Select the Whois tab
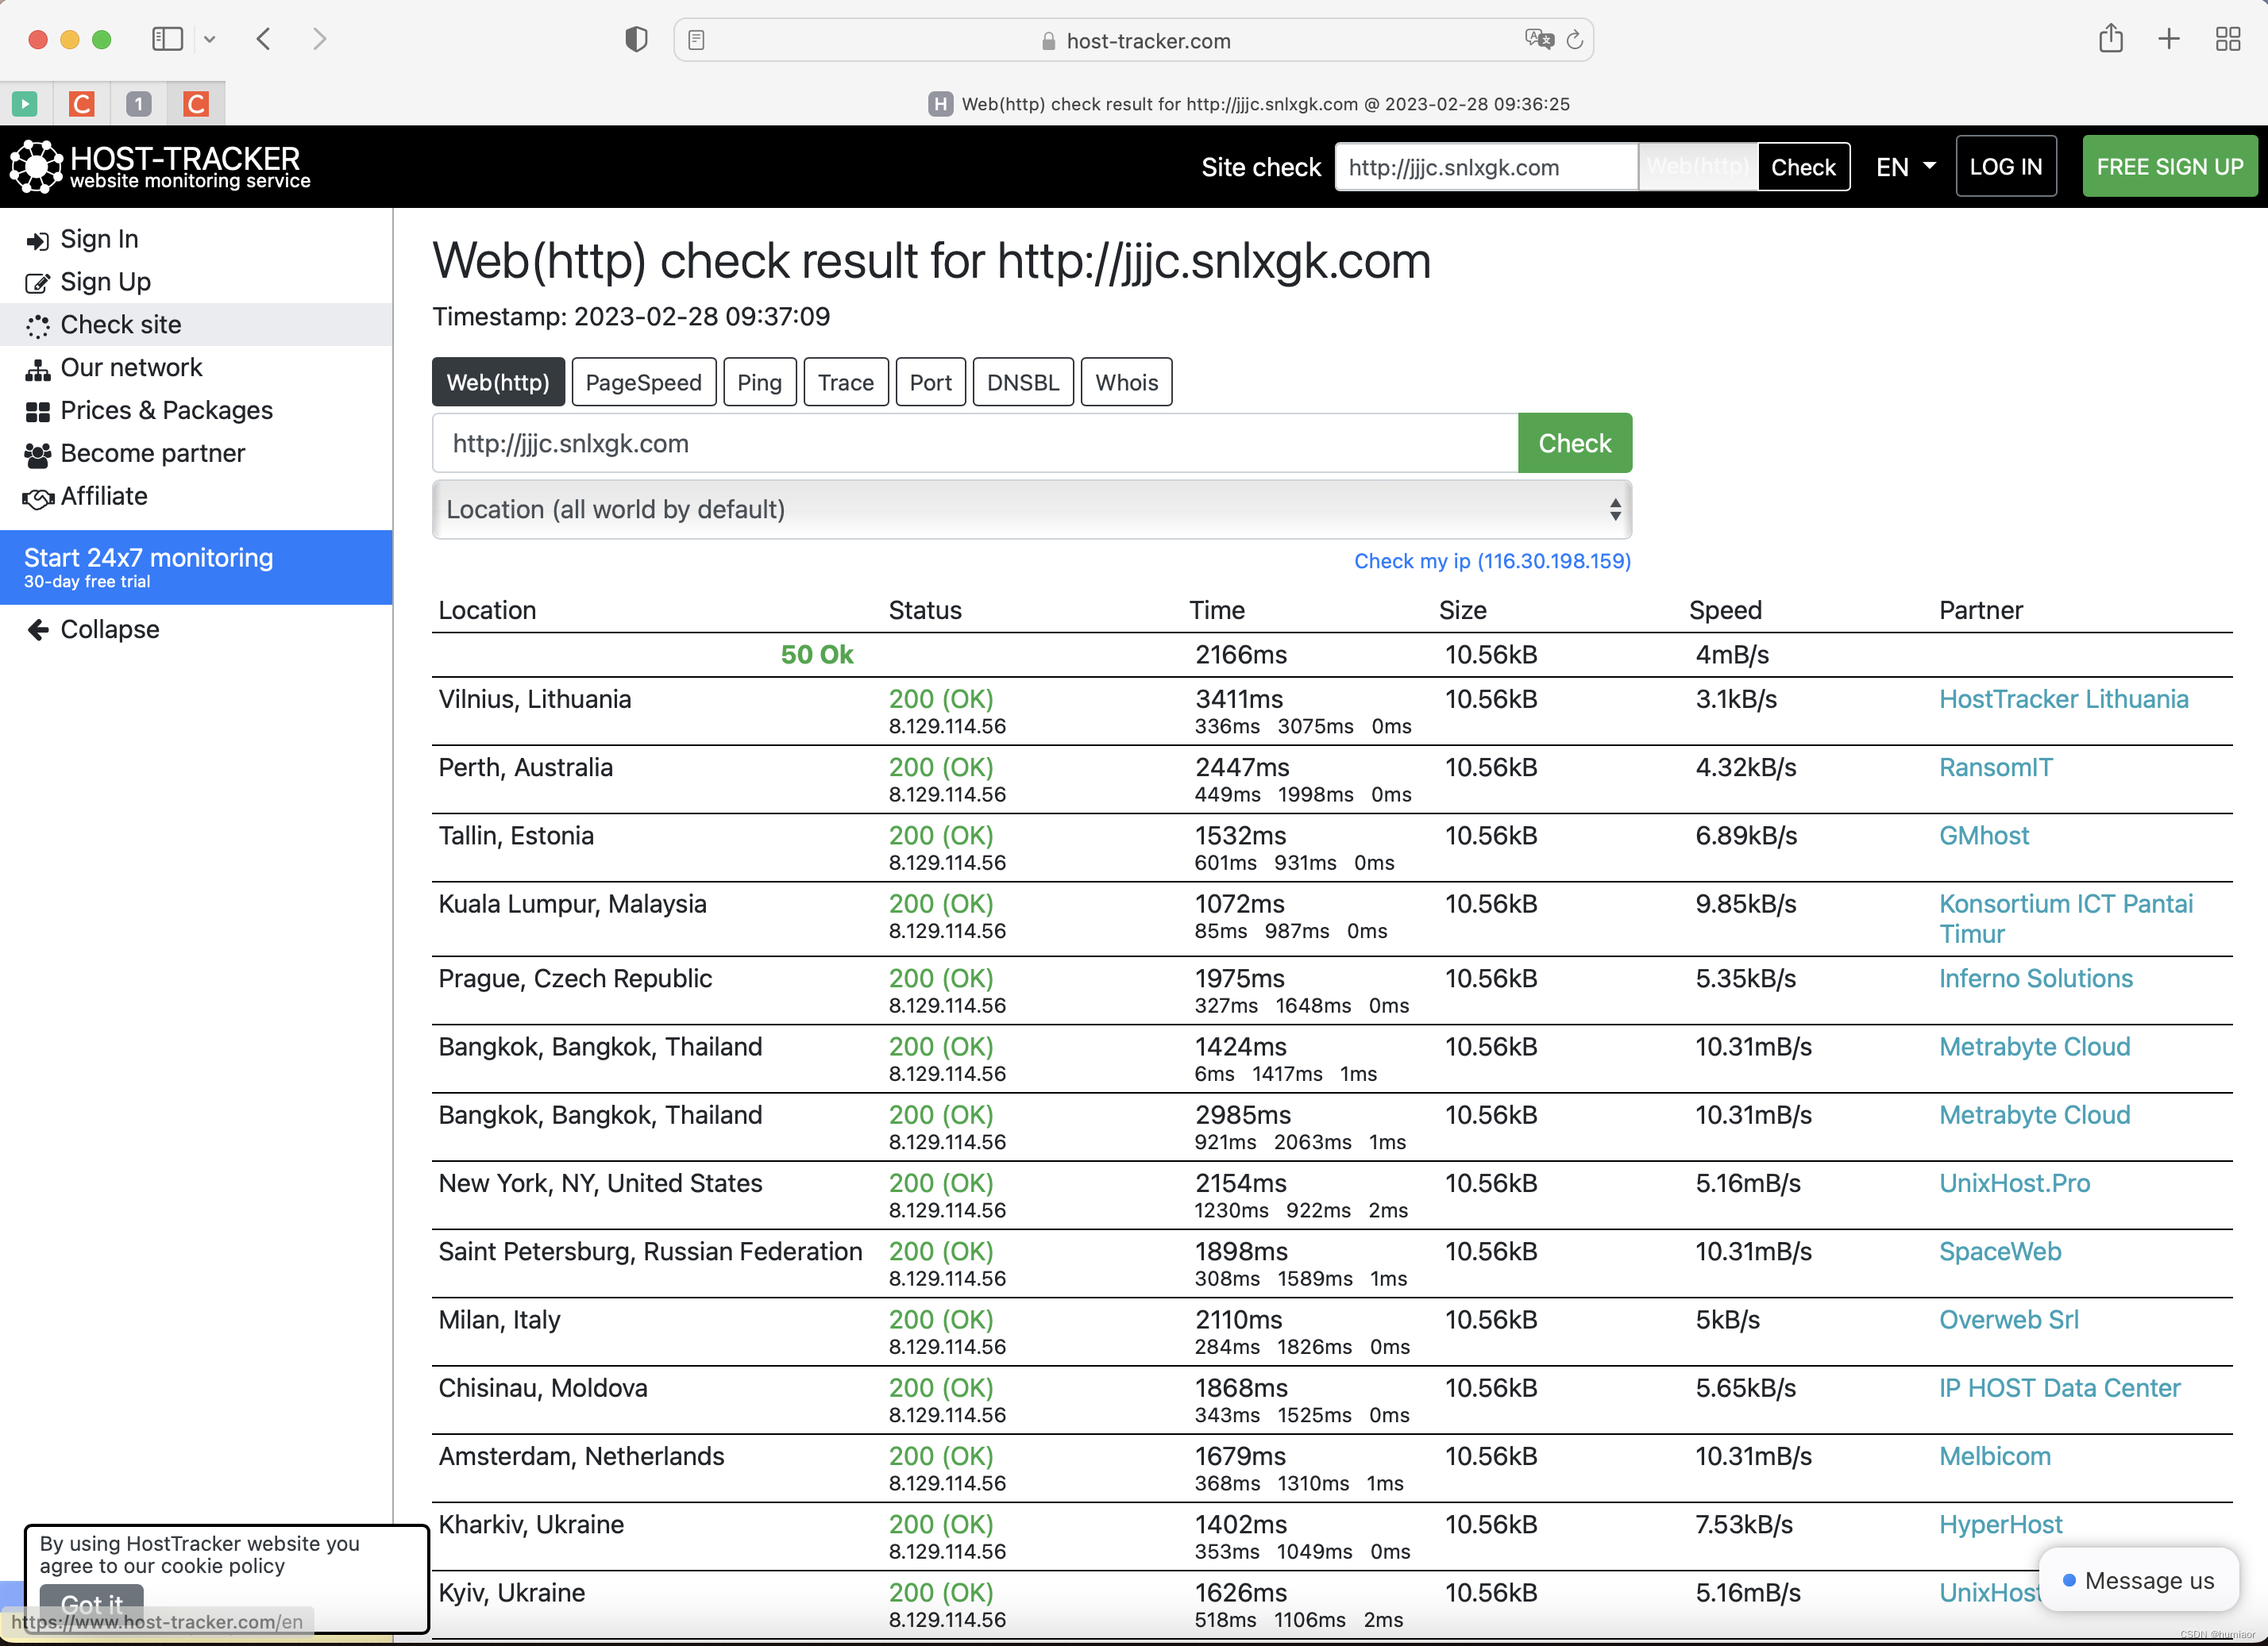The width and height of the screenshot is (2268, 1646). click(x=1125, y=383)
